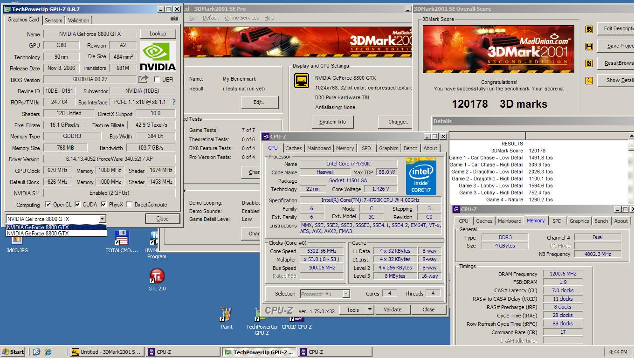The width and height of the screenshot is (634, 358).
Task: Choose the highlighted GeForce 8800 GTX list entry
Action: (56, 227)
